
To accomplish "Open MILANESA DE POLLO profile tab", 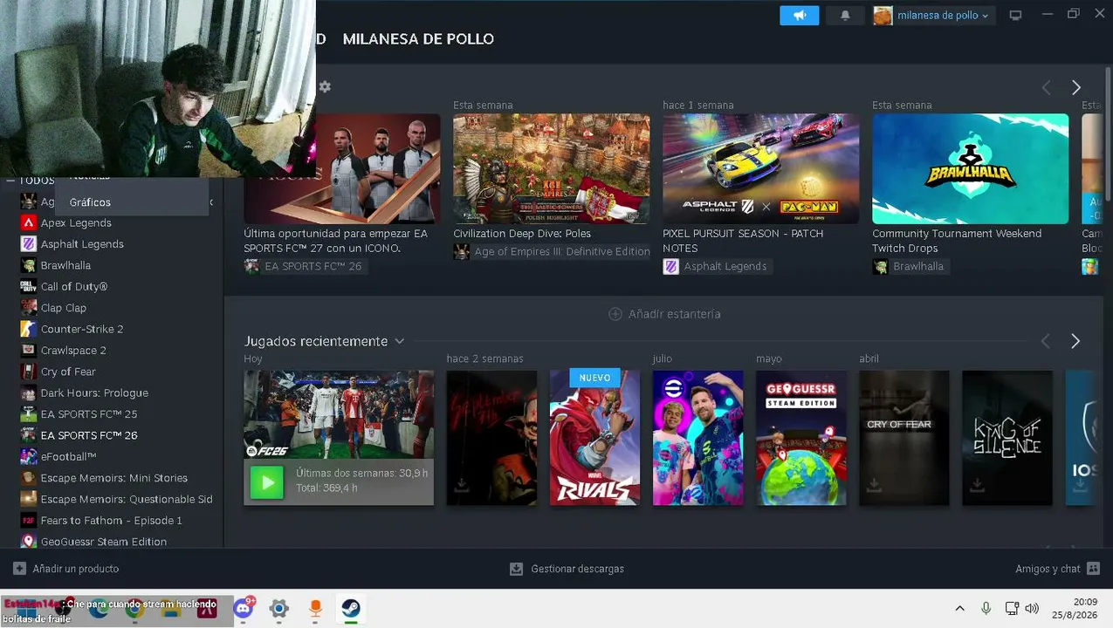I will pos(418,38).
